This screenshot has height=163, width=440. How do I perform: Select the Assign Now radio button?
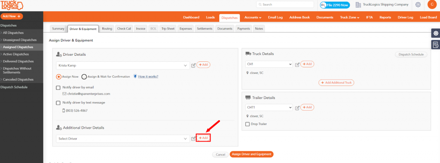(58, 76)
